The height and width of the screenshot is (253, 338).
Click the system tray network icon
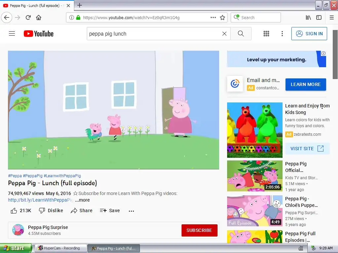pyautogui.click(x=314, y=248)
